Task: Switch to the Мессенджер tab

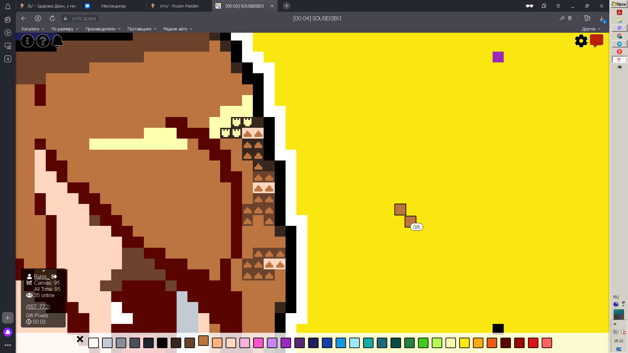Action: (x=113, y=6)
